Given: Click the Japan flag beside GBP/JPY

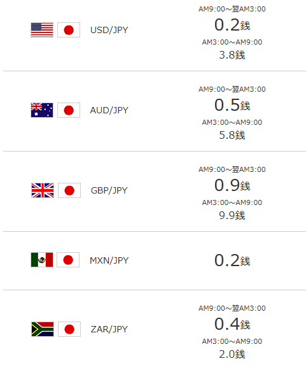Looking at the screenshot, I should (x=69, y=190).
